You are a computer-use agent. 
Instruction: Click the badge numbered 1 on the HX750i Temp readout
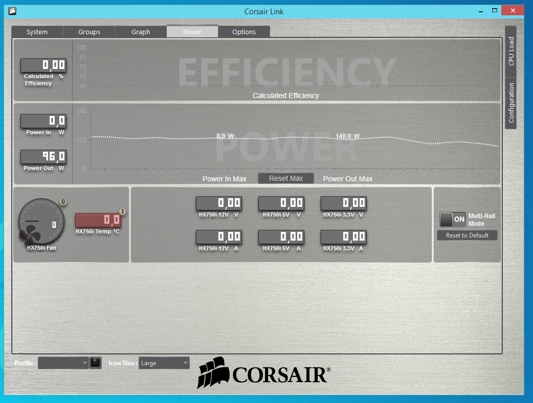(122, 212)
